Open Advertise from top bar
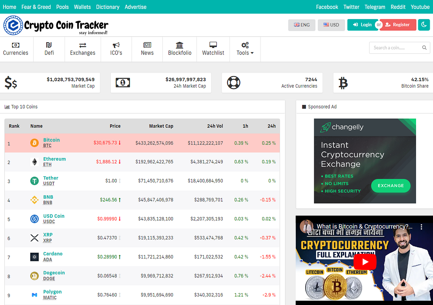 [136, 7]
